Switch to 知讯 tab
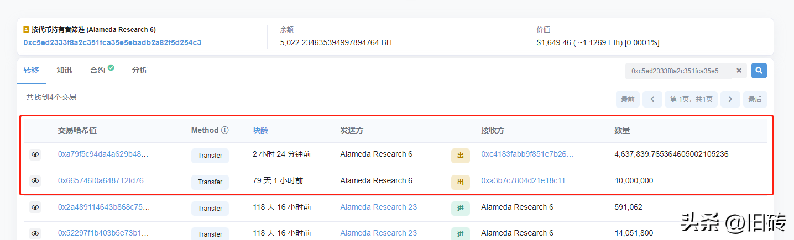The image size is (794, 240). tap(64, 70)
